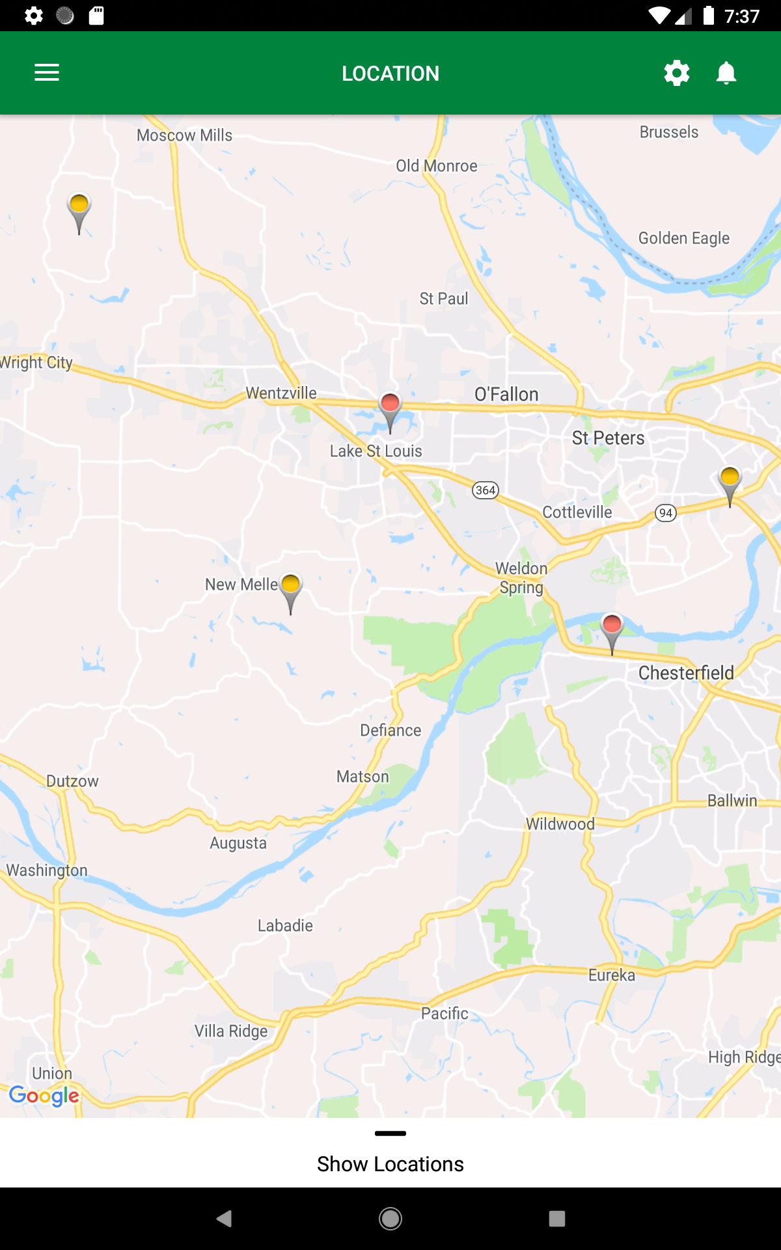The height and width of the screenshot is (1250, 781).
Task: Tap the notifications bell icon
Action: tap(726, 73)
